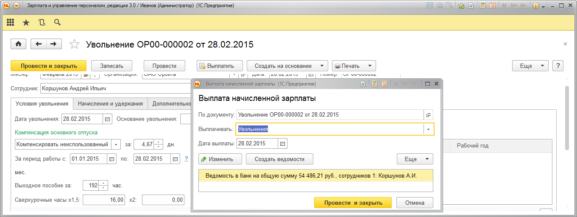Open the favorites star in top panel
Viewport: 577px width, 217px height.
[26, 22]
